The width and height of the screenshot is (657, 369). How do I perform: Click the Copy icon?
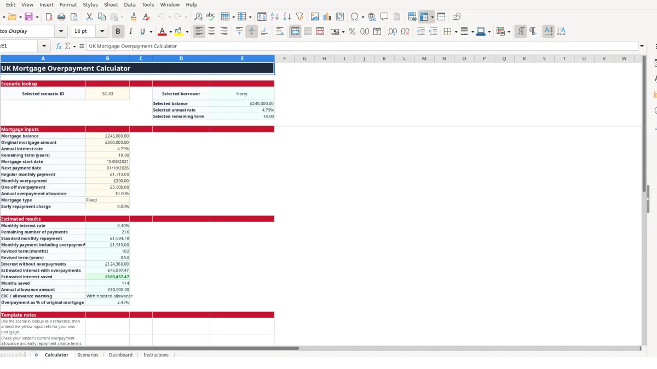[x=101, y=17]
